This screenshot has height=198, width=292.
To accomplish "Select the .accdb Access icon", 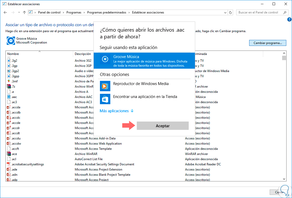I will click(x=9, y=112).
